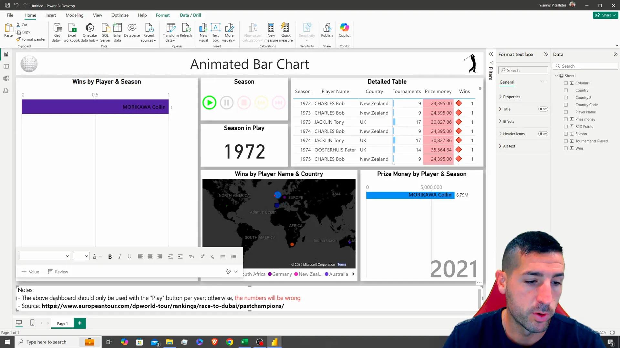
Task: Click the source link in Notes section
Action: pos(163,306)
